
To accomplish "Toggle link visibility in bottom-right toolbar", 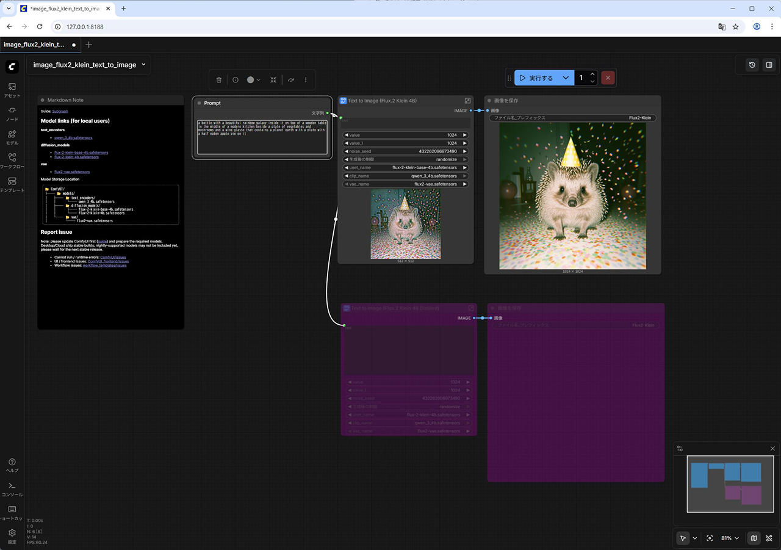I will point(769,538).
